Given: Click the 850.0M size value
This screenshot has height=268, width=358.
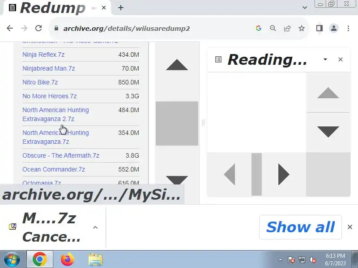Looking at the screenshot, I should pos(128,82).
